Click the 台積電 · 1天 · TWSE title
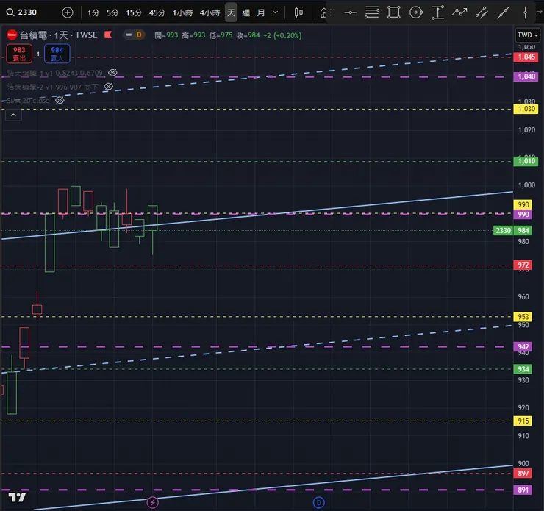 coord(59,35)
